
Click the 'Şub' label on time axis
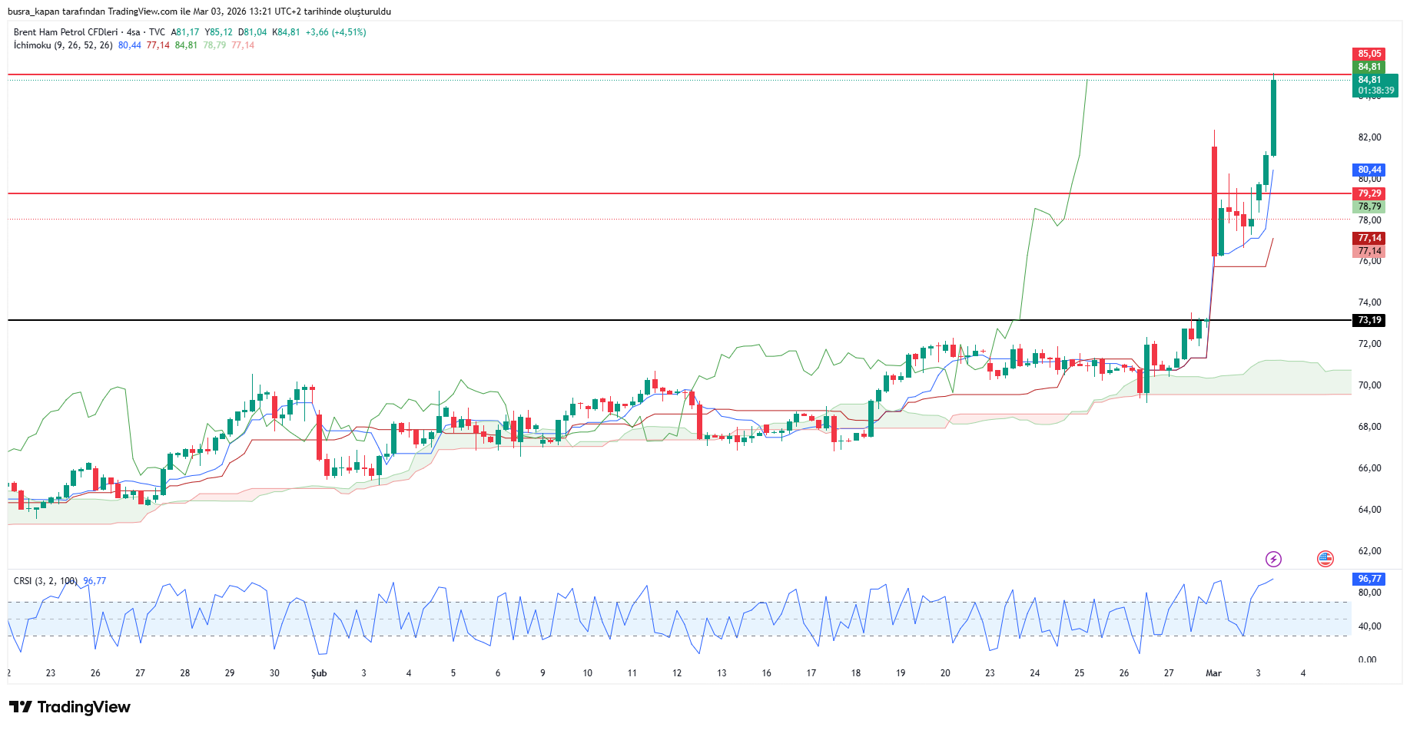tap(319, 673)
